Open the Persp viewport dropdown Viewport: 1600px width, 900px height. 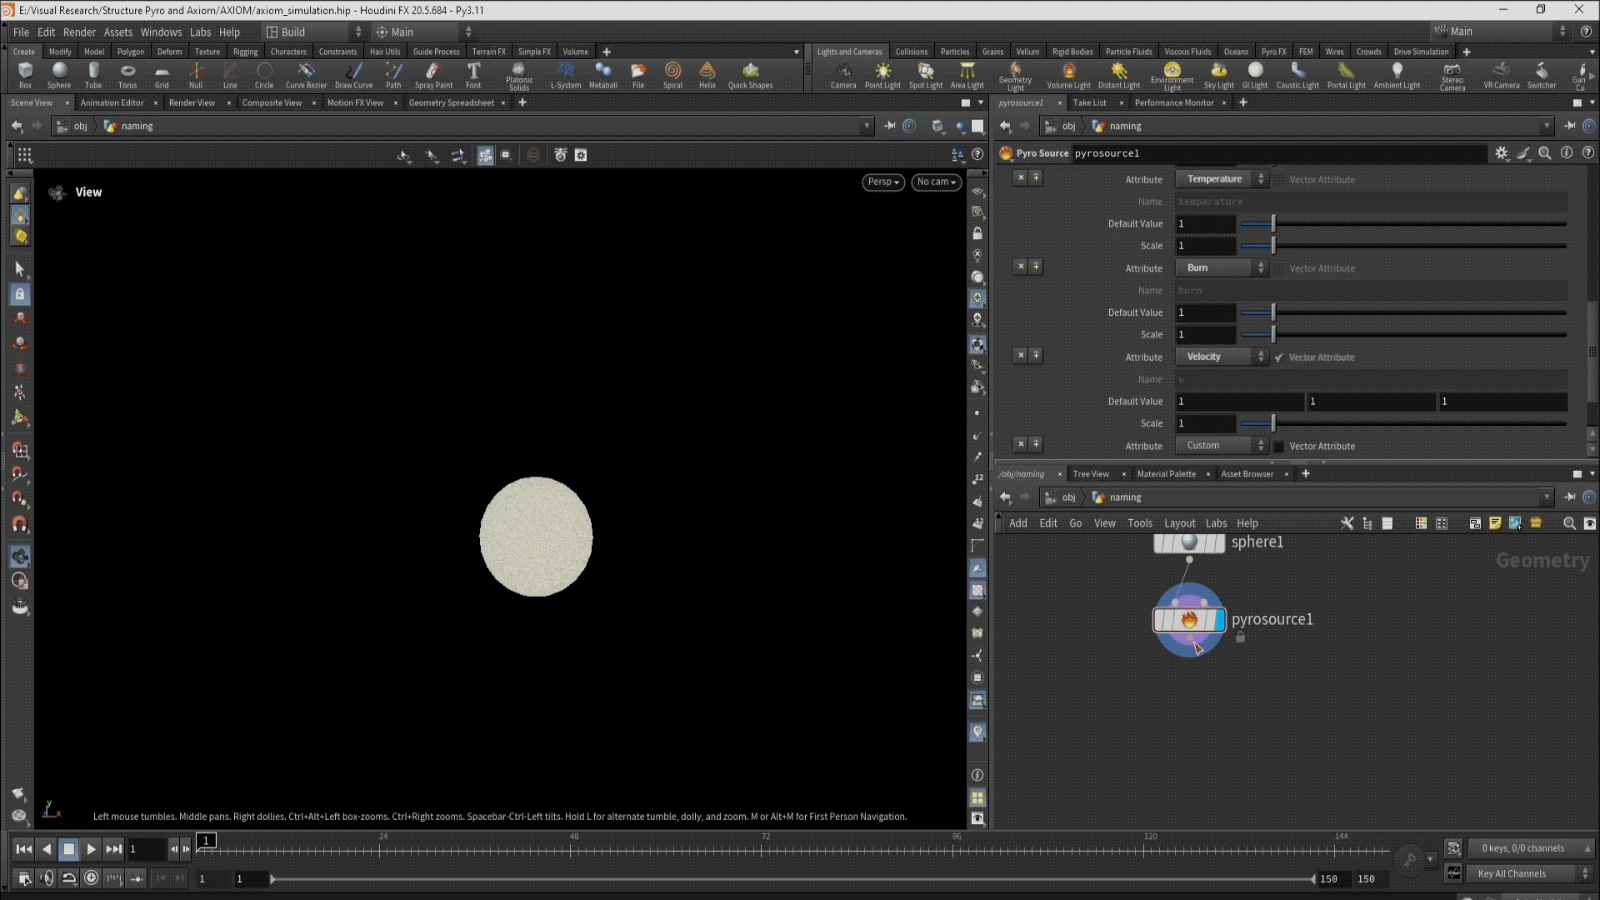882,182
